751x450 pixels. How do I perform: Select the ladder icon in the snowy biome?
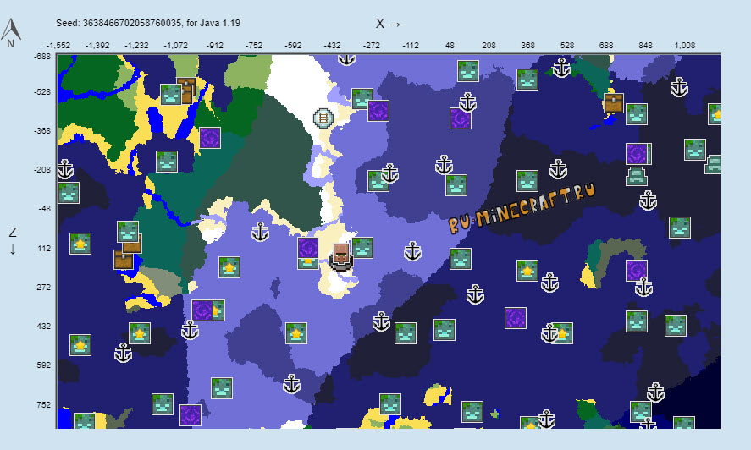point(323,118)
